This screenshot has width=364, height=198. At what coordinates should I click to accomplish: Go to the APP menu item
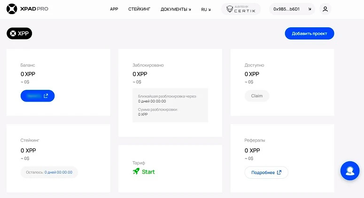tap(114, 9)
